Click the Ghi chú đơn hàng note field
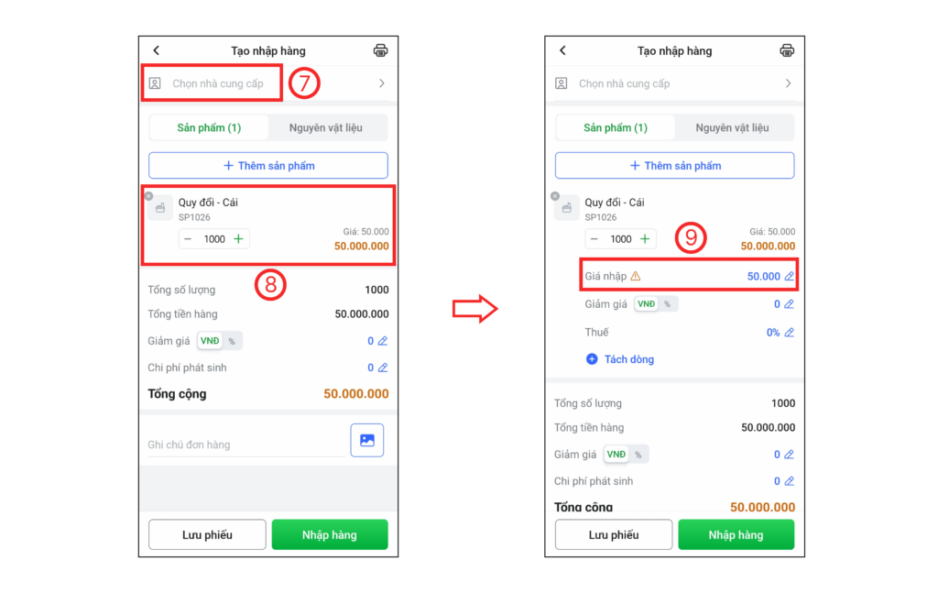The width and height of the screenshot is (938, 593). (245, 445)
